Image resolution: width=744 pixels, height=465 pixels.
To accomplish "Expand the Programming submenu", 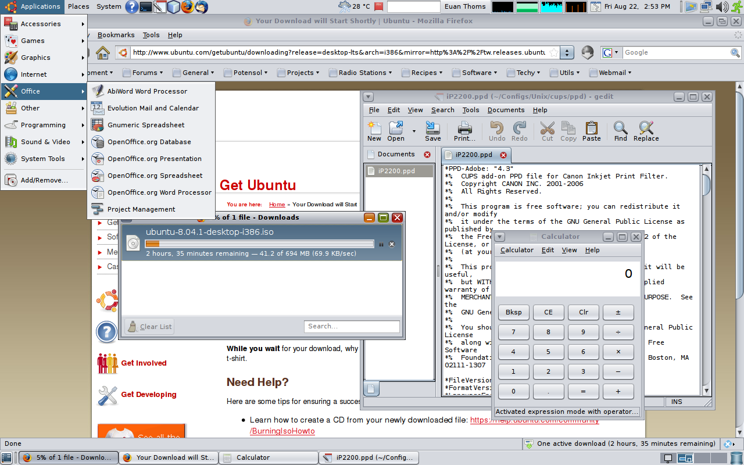I will (x=44, y=125).
